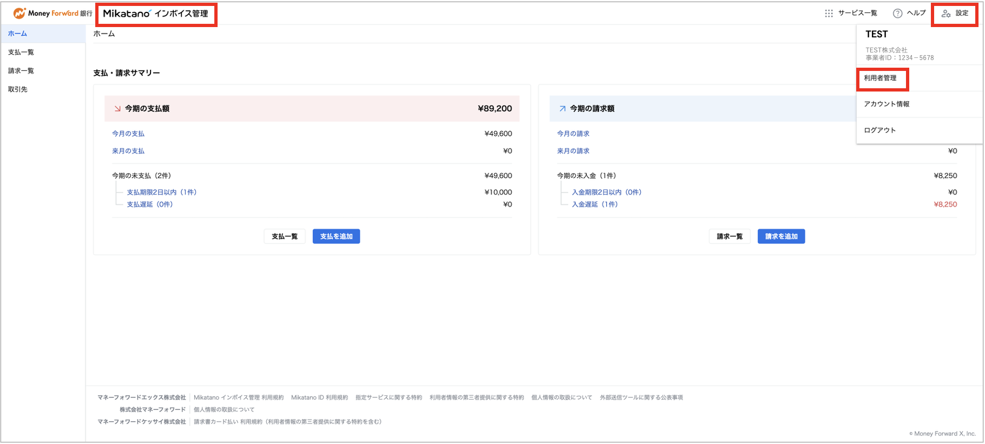Click the ヘルプ label in header

[x=917, y=13]
